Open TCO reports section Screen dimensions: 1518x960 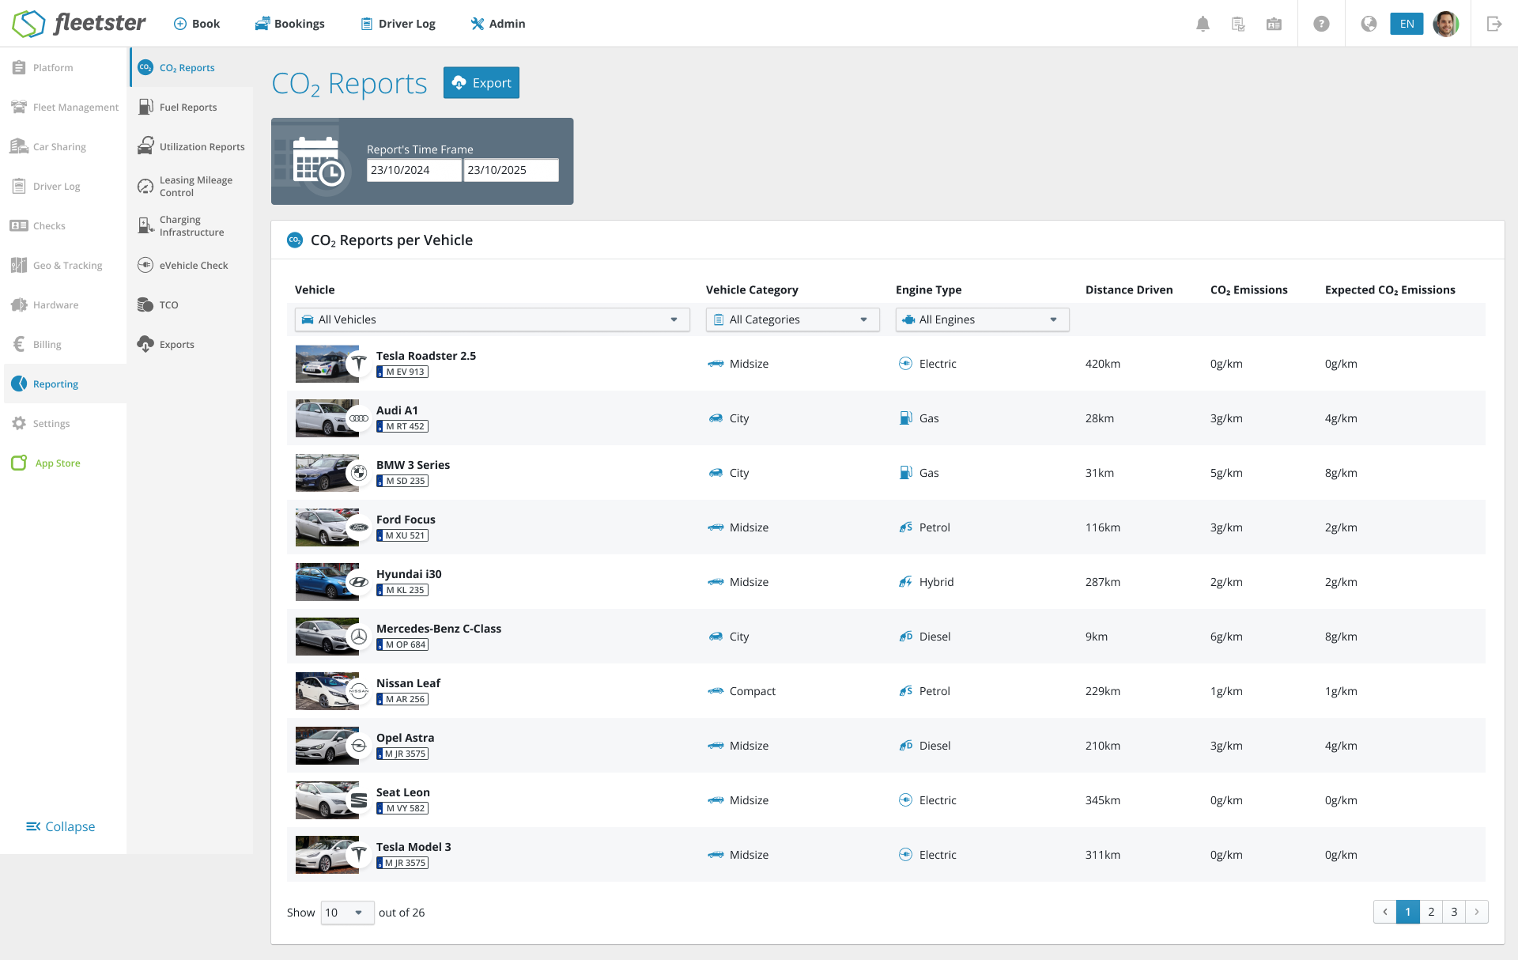168,305
